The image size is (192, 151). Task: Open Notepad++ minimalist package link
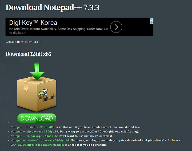(x=40, y=140)
